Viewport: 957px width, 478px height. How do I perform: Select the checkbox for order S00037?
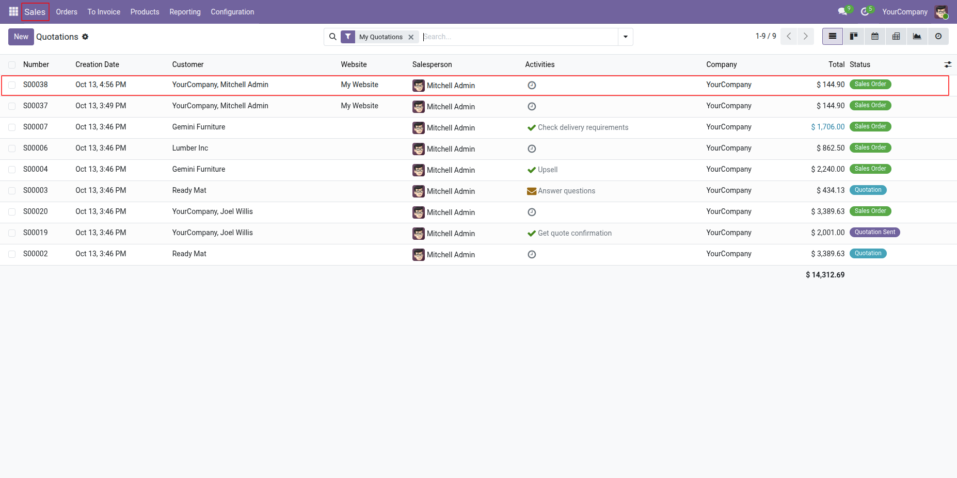[x=12, y=106]
